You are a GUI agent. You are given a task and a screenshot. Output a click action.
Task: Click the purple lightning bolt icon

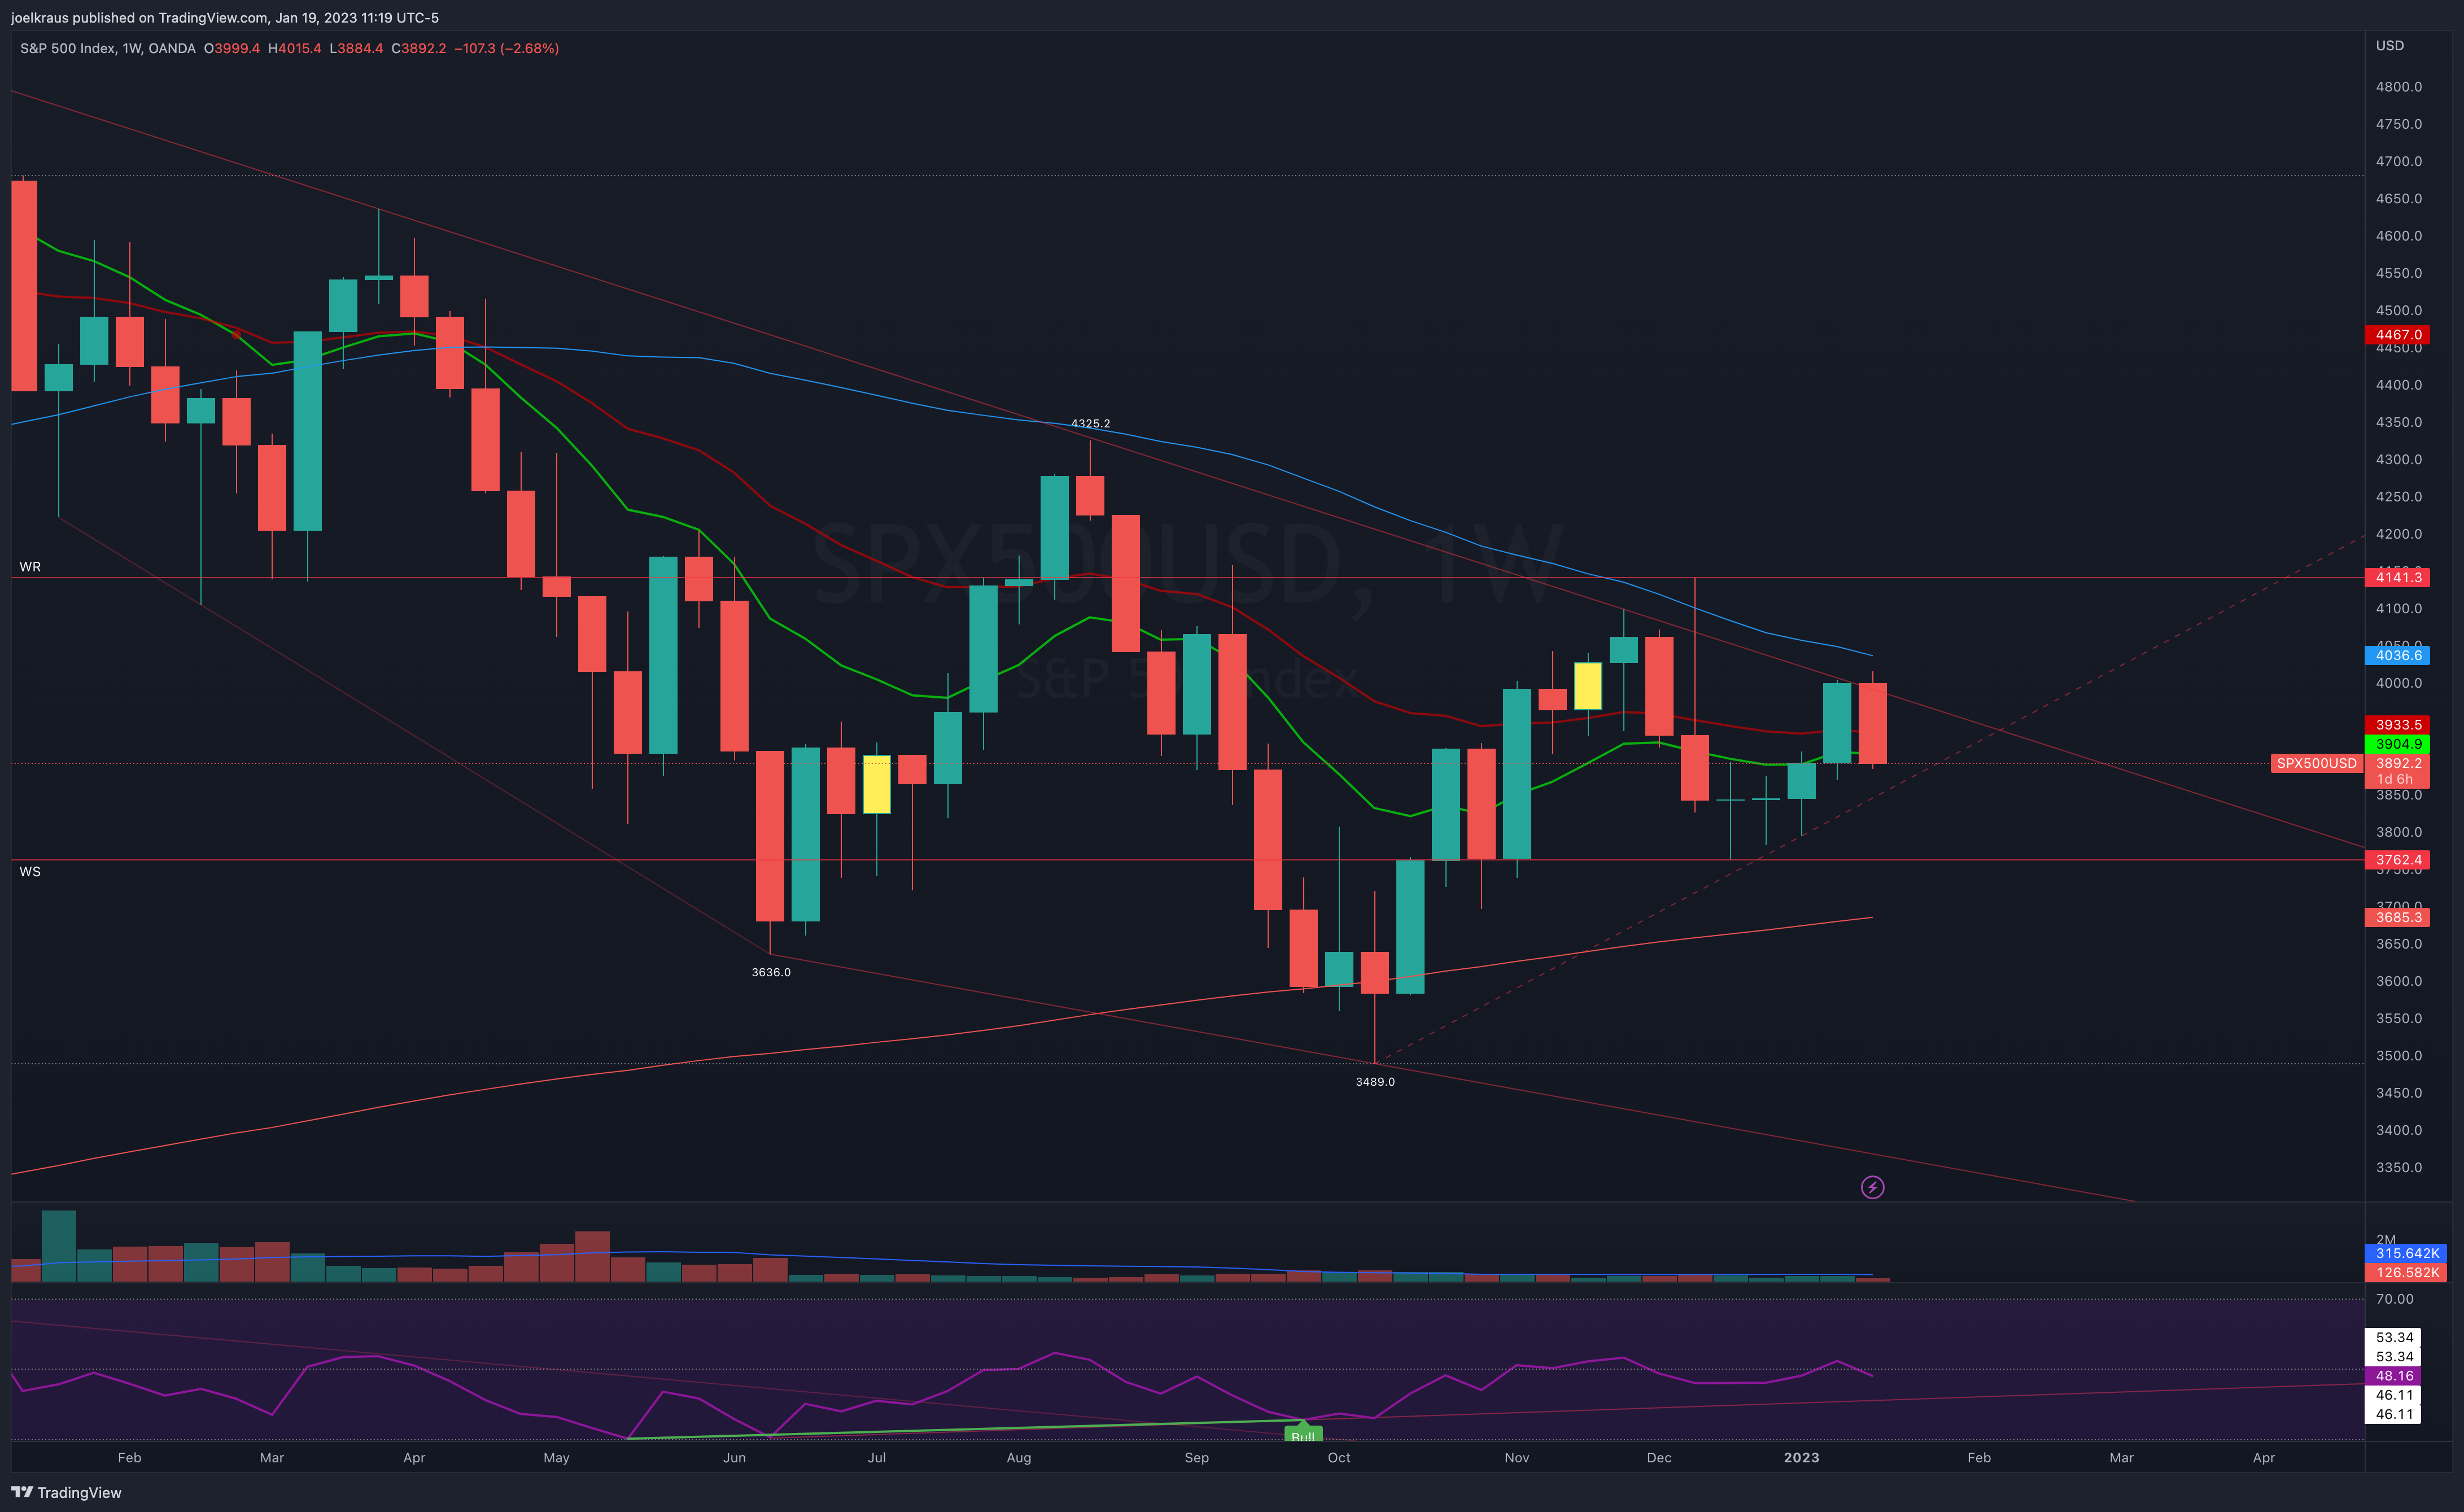coord(1872,1187)
